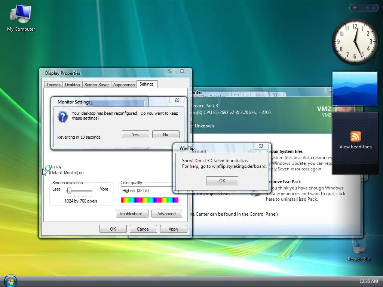Click the taskbar clock showing 12:26 AM
The height and width of the screenshot is (287, 383).
point(368,281)
